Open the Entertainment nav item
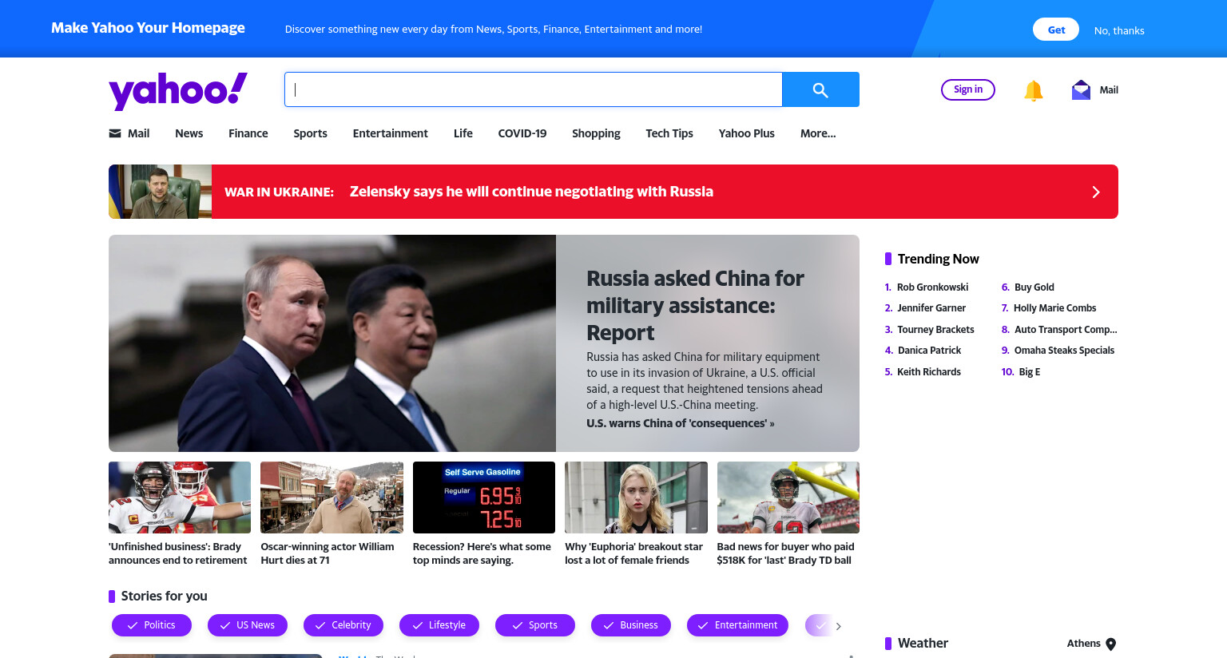The width and height of the screenshot is (1227, 658). click(391, 133)
